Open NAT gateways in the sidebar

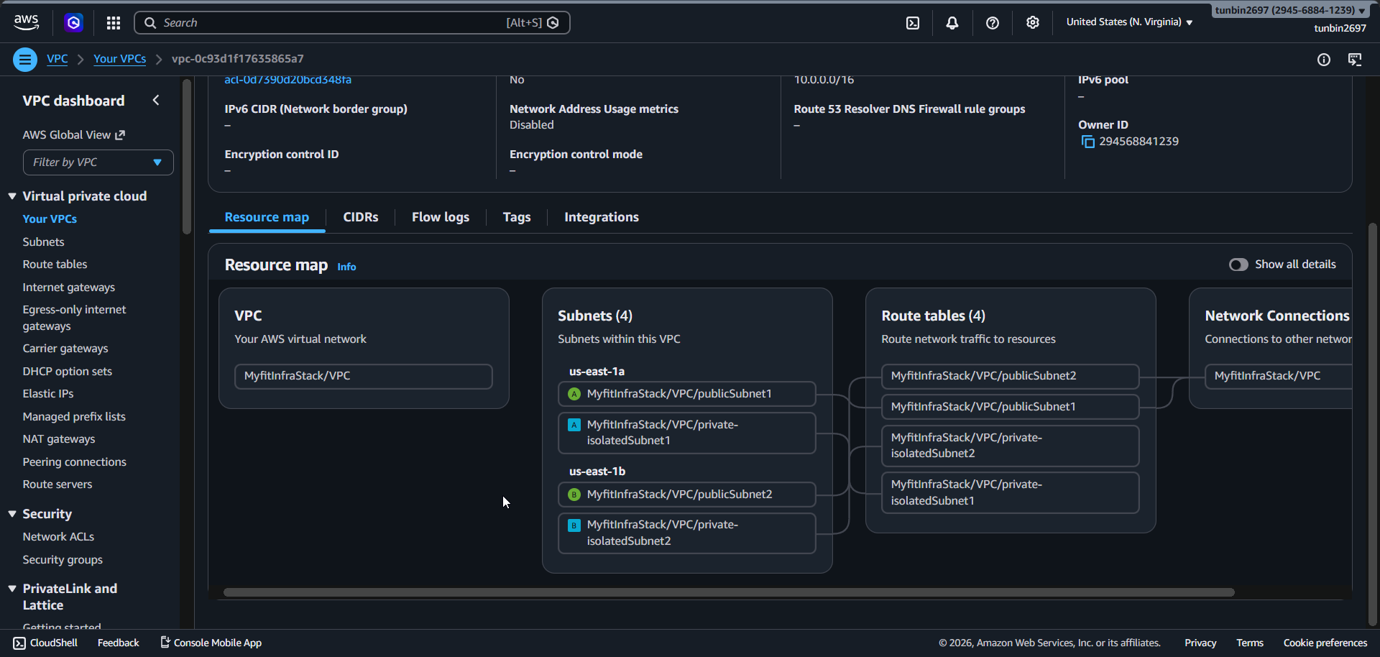(x=59, y=439)
